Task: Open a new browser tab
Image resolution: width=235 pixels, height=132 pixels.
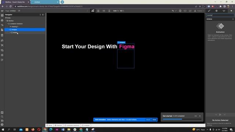Action: [62, 2]
